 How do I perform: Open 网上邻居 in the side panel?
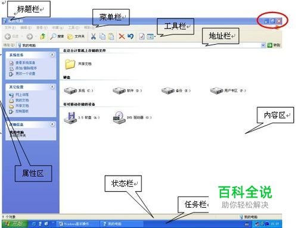coord(22,95)
